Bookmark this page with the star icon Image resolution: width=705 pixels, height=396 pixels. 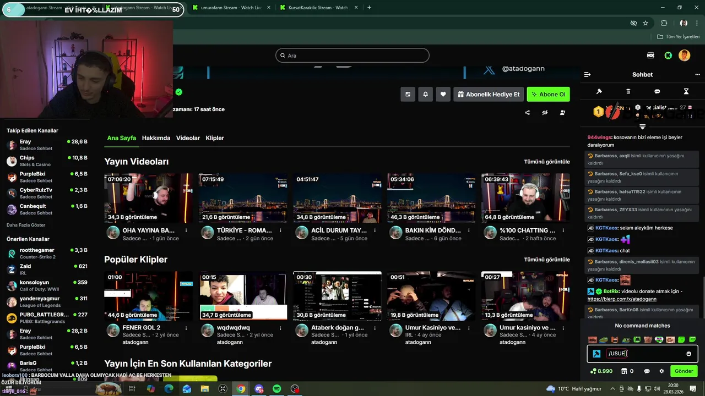pos(646,23)
